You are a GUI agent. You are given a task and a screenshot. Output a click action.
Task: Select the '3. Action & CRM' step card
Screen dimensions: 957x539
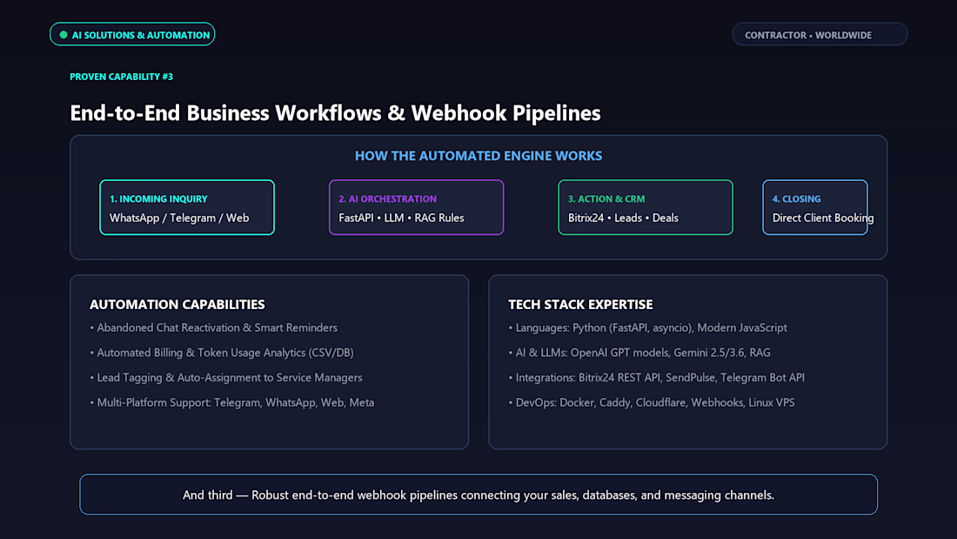pos(646,207)
